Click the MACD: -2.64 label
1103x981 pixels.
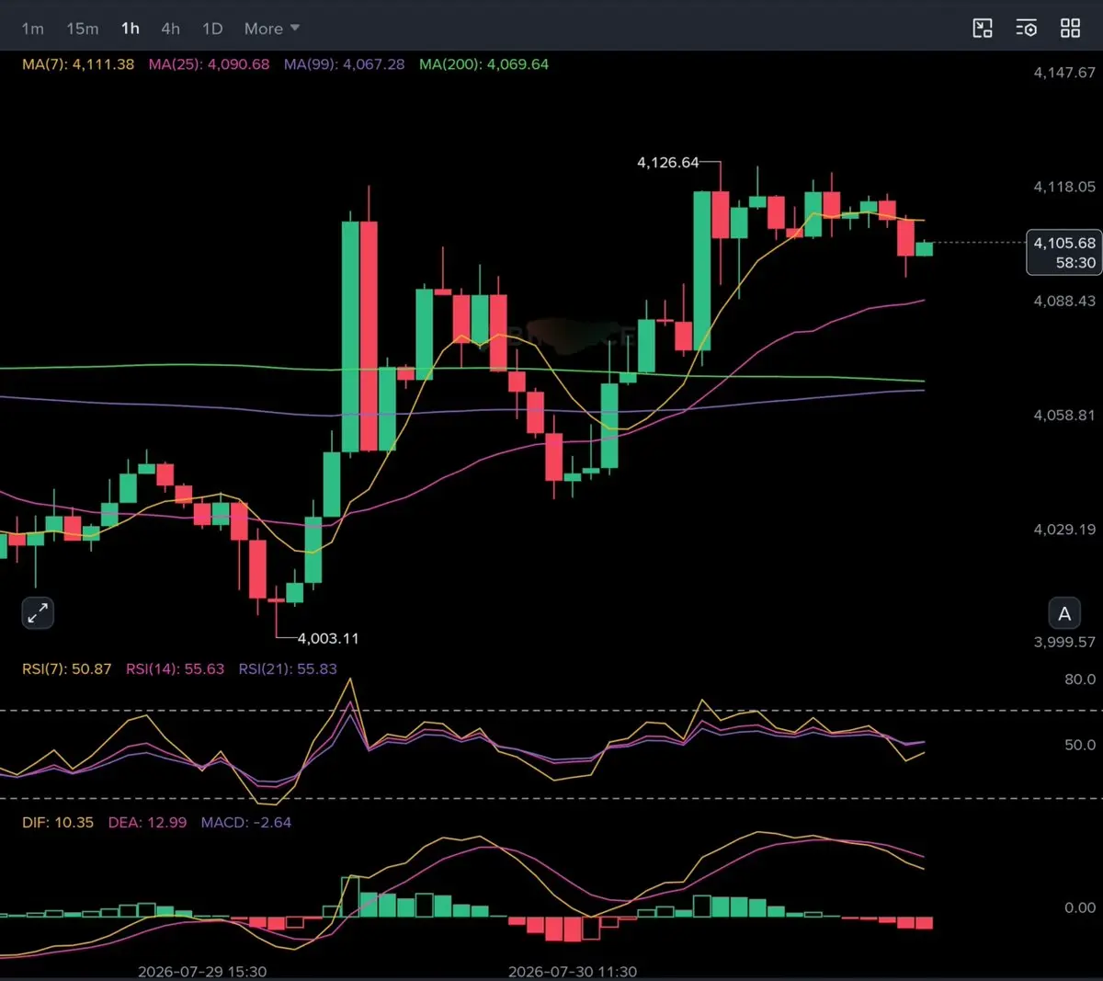(246, 823)
